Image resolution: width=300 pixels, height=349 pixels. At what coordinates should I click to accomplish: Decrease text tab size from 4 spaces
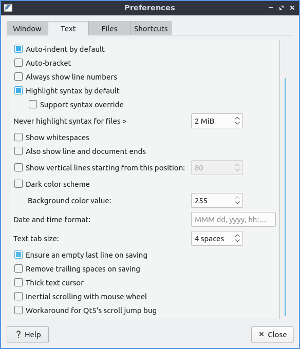pos(237,241)
